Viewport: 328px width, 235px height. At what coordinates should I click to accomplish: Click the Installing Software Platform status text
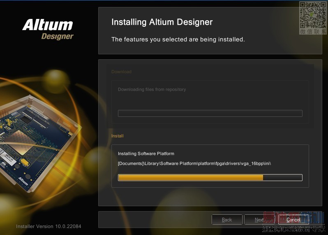click(x=146, y=154)
